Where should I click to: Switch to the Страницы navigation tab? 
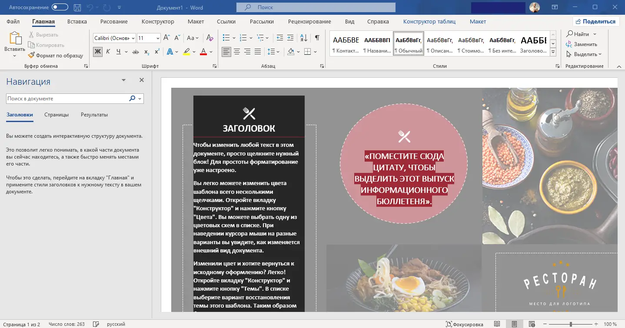click(57, 115)
